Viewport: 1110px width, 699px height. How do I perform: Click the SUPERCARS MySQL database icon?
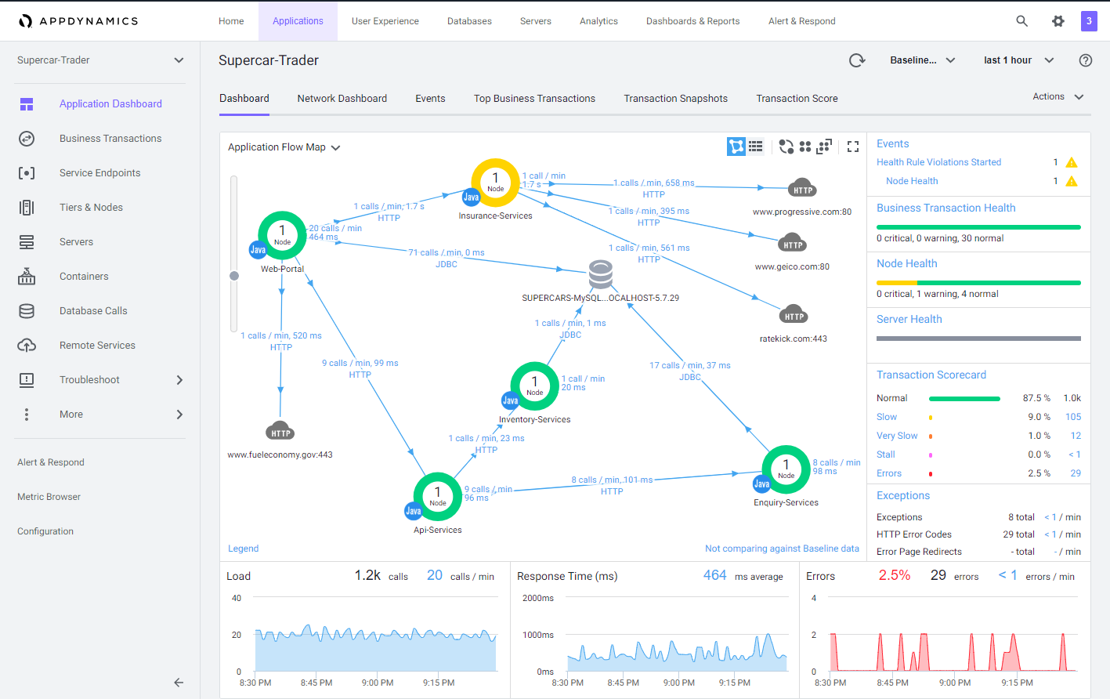tap(601, 275)
